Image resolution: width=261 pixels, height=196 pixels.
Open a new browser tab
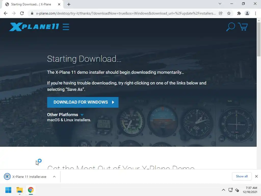[69, 4]
